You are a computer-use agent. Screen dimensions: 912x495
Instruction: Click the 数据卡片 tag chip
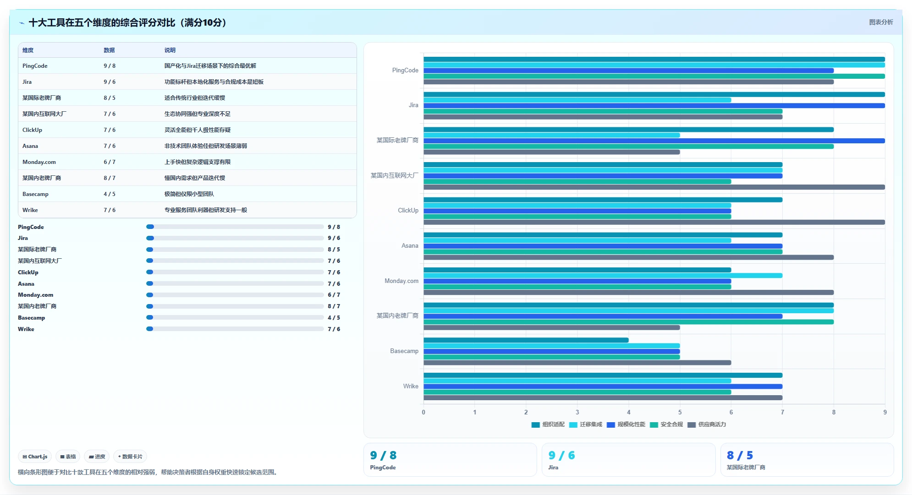(x=130, y=457)
